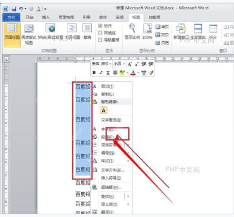Click the Split window button (拆分)
Image resolution: width=234 pixels, height=217 pixels.
tap(213, 32)
